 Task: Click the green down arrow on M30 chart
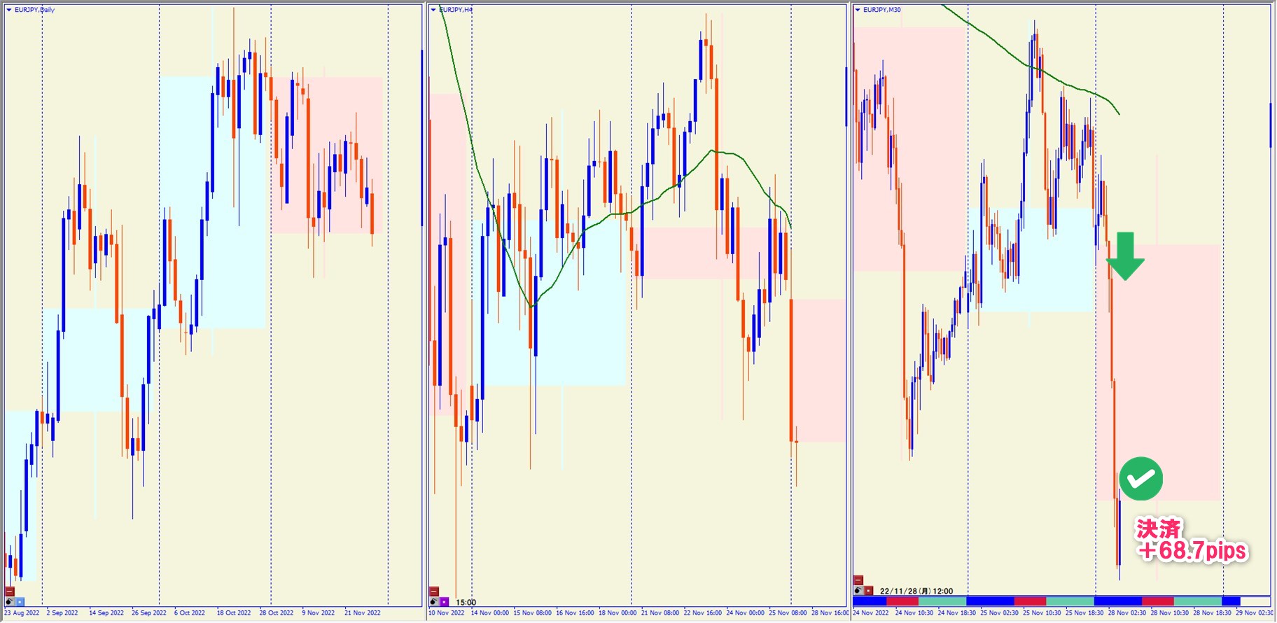(1125, 256)
